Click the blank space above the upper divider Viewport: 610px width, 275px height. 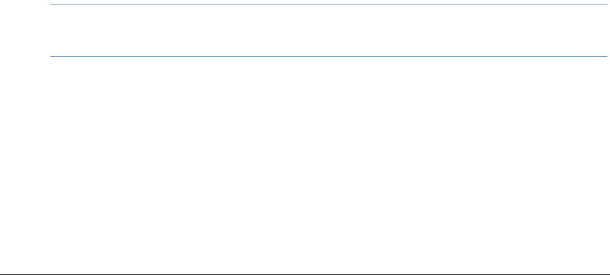(x=330, y=2)
